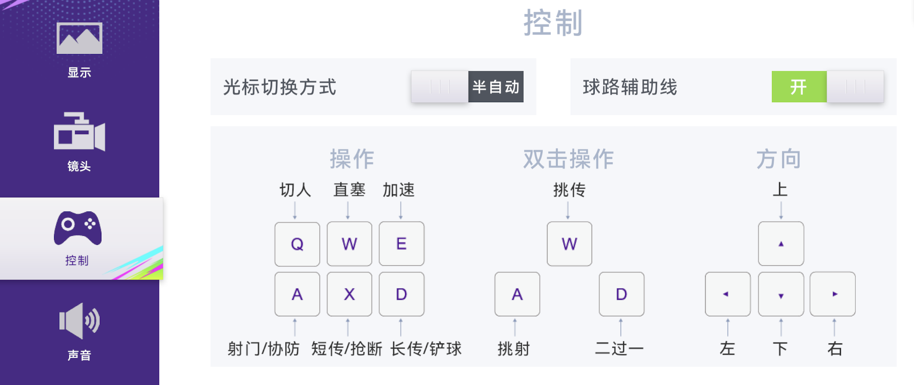The image size is (914, 385).
Task: Toggle 光标切换方式 switch set to 半自动
Action: click(x=467, y=87)
